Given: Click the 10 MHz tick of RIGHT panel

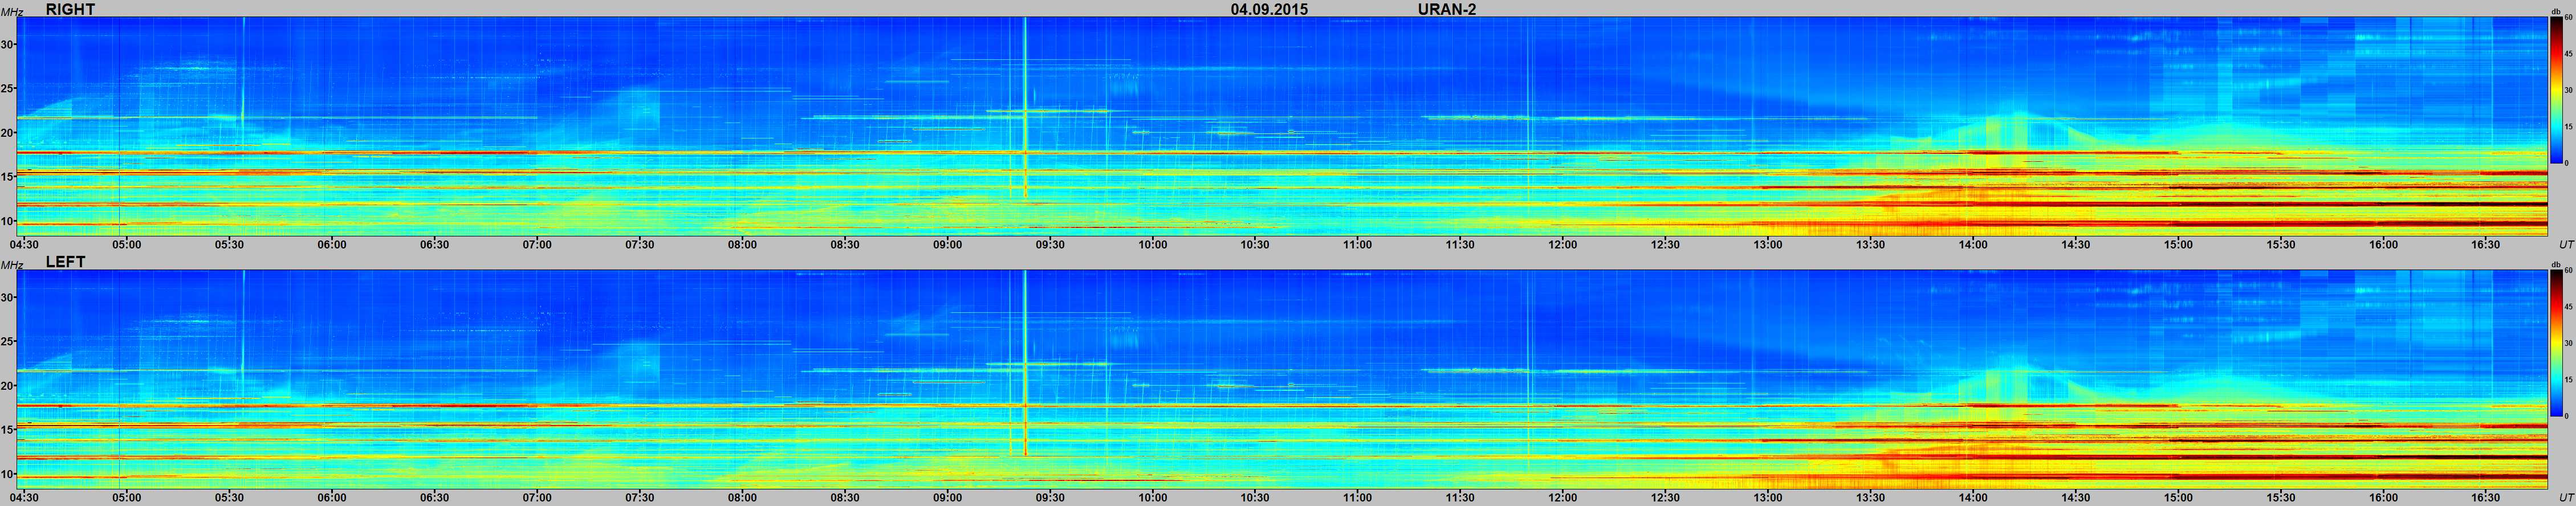Looking at the screenshot, I should tap(7, 221).
